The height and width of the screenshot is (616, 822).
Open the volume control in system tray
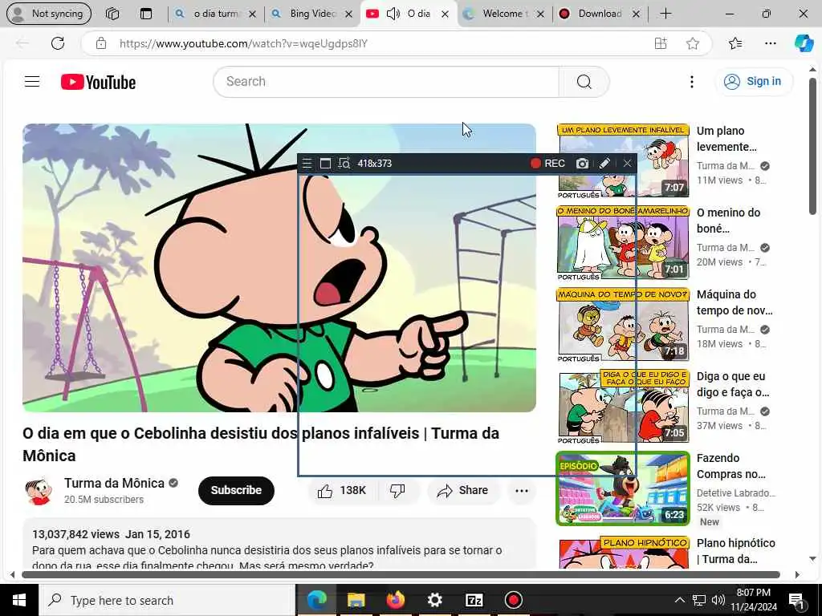click(x=718, y=600)
